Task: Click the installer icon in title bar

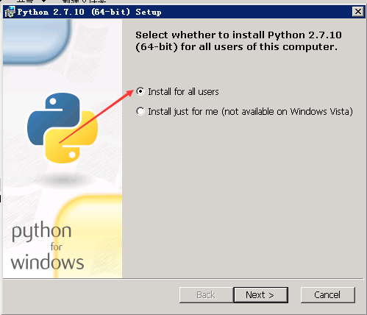Action: [x=10, y=12]
